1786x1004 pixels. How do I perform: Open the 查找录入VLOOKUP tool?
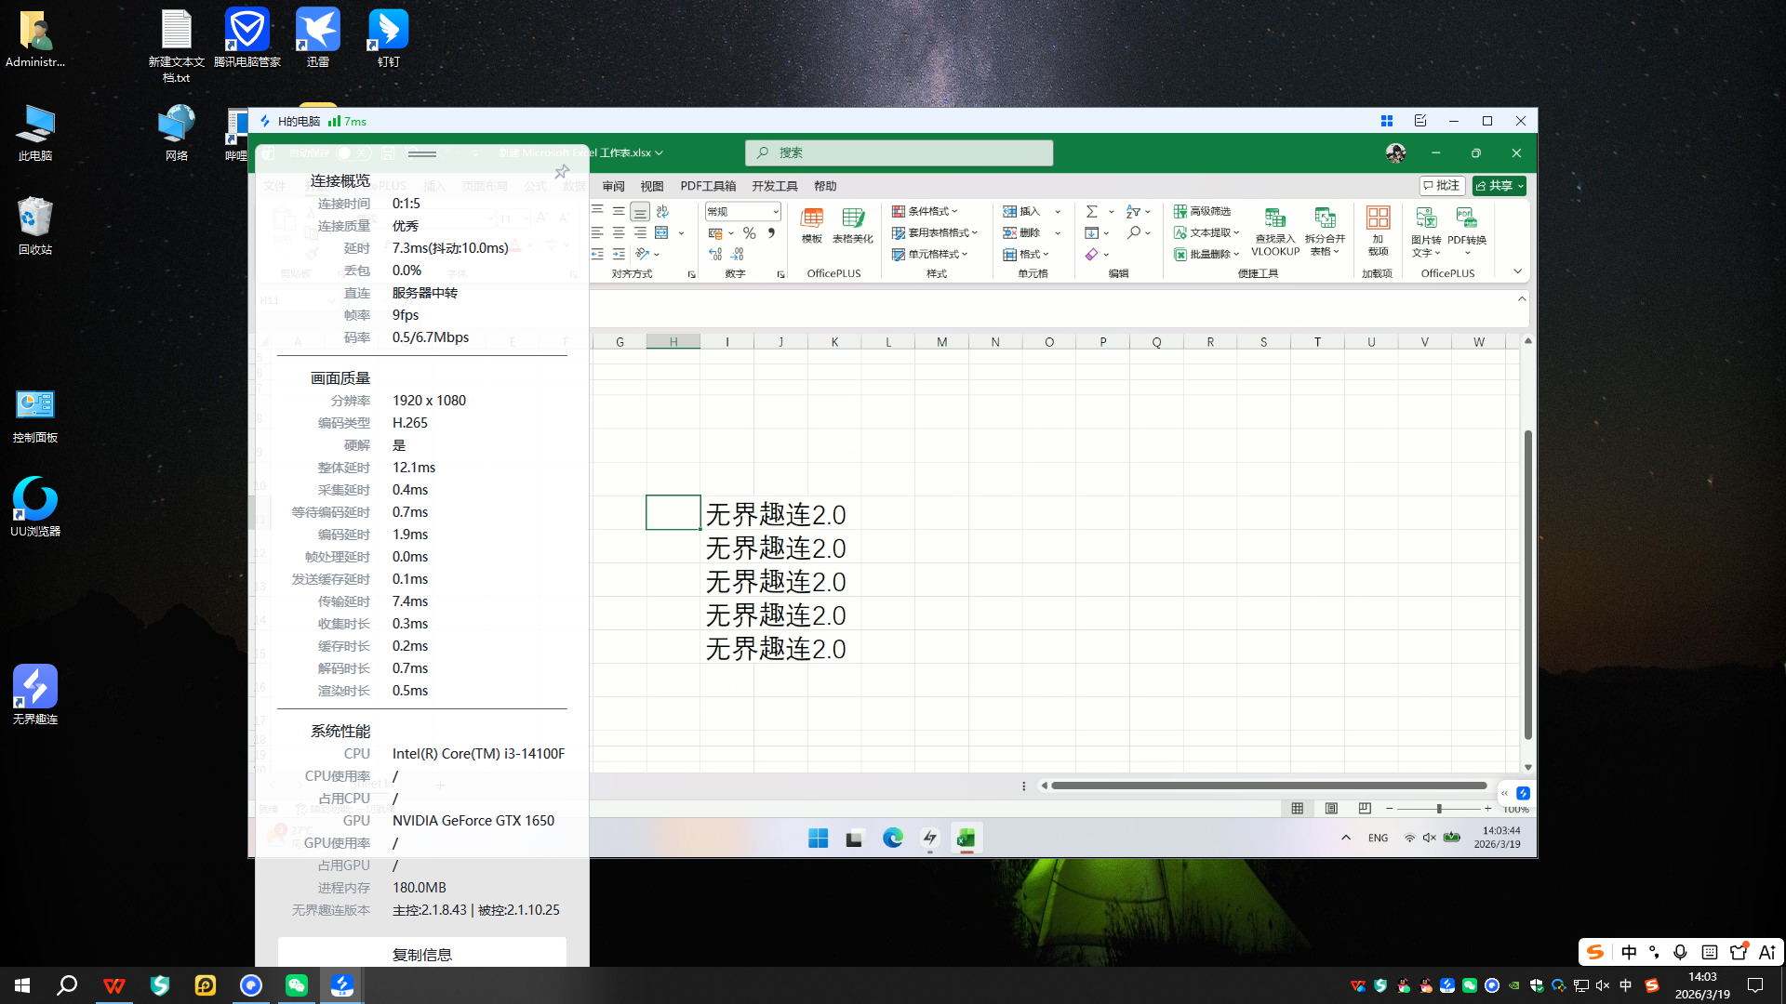pyautogui.click(x=1274, y=231)
